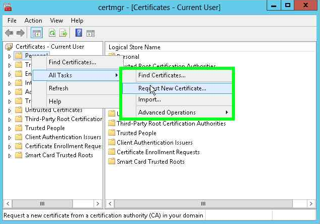Screen dimensions: 320x224
Task: Click the Export List toolbar icon
Action: [x=63, y=33]
